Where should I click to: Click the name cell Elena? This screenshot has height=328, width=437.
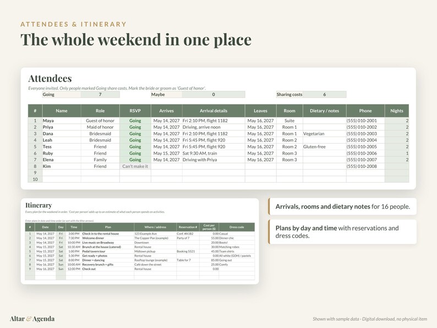tap(62, 160)
